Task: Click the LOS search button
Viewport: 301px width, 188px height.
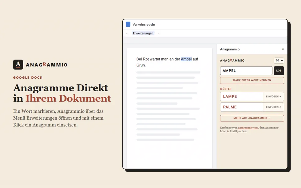Action: click(279, 70)
